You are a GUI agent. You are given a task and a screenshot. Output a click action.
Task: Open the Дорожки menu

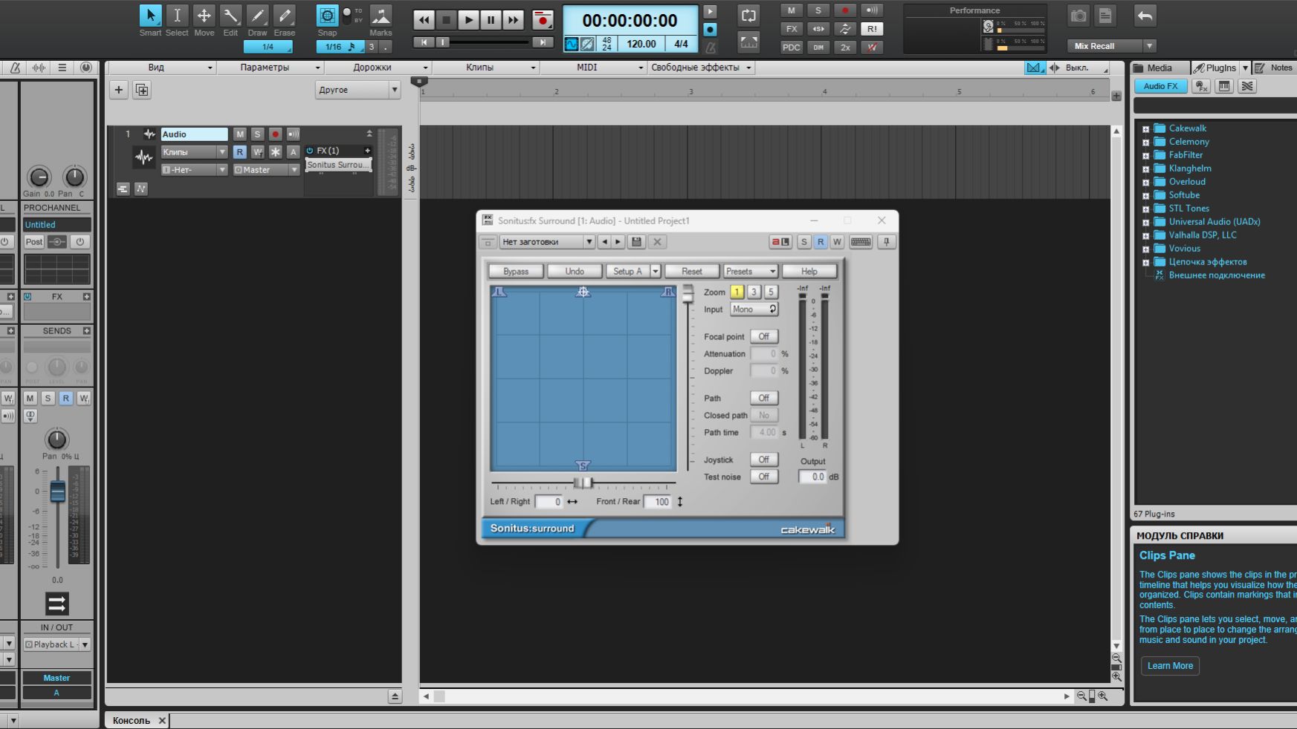(x=377, y=68)
